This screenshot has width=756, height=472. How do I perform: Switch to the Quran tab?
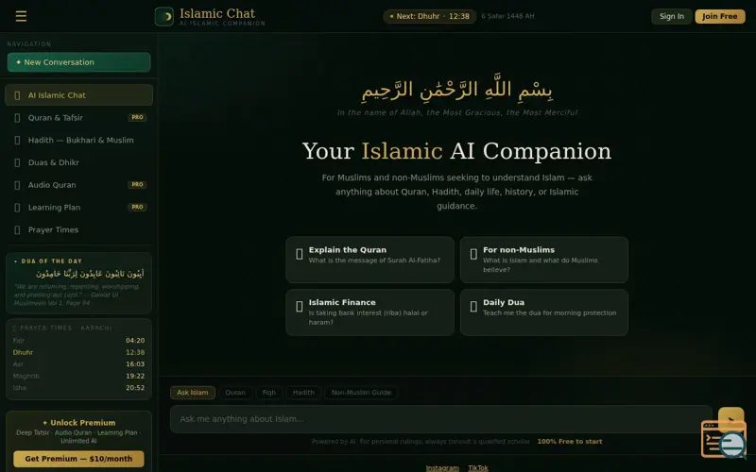pos(235,393)
